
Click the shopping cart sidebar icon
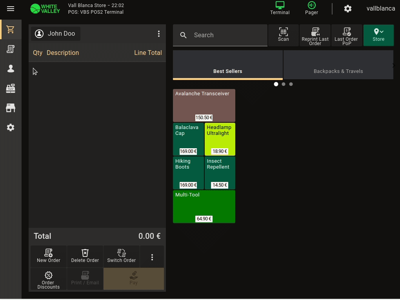11,30
